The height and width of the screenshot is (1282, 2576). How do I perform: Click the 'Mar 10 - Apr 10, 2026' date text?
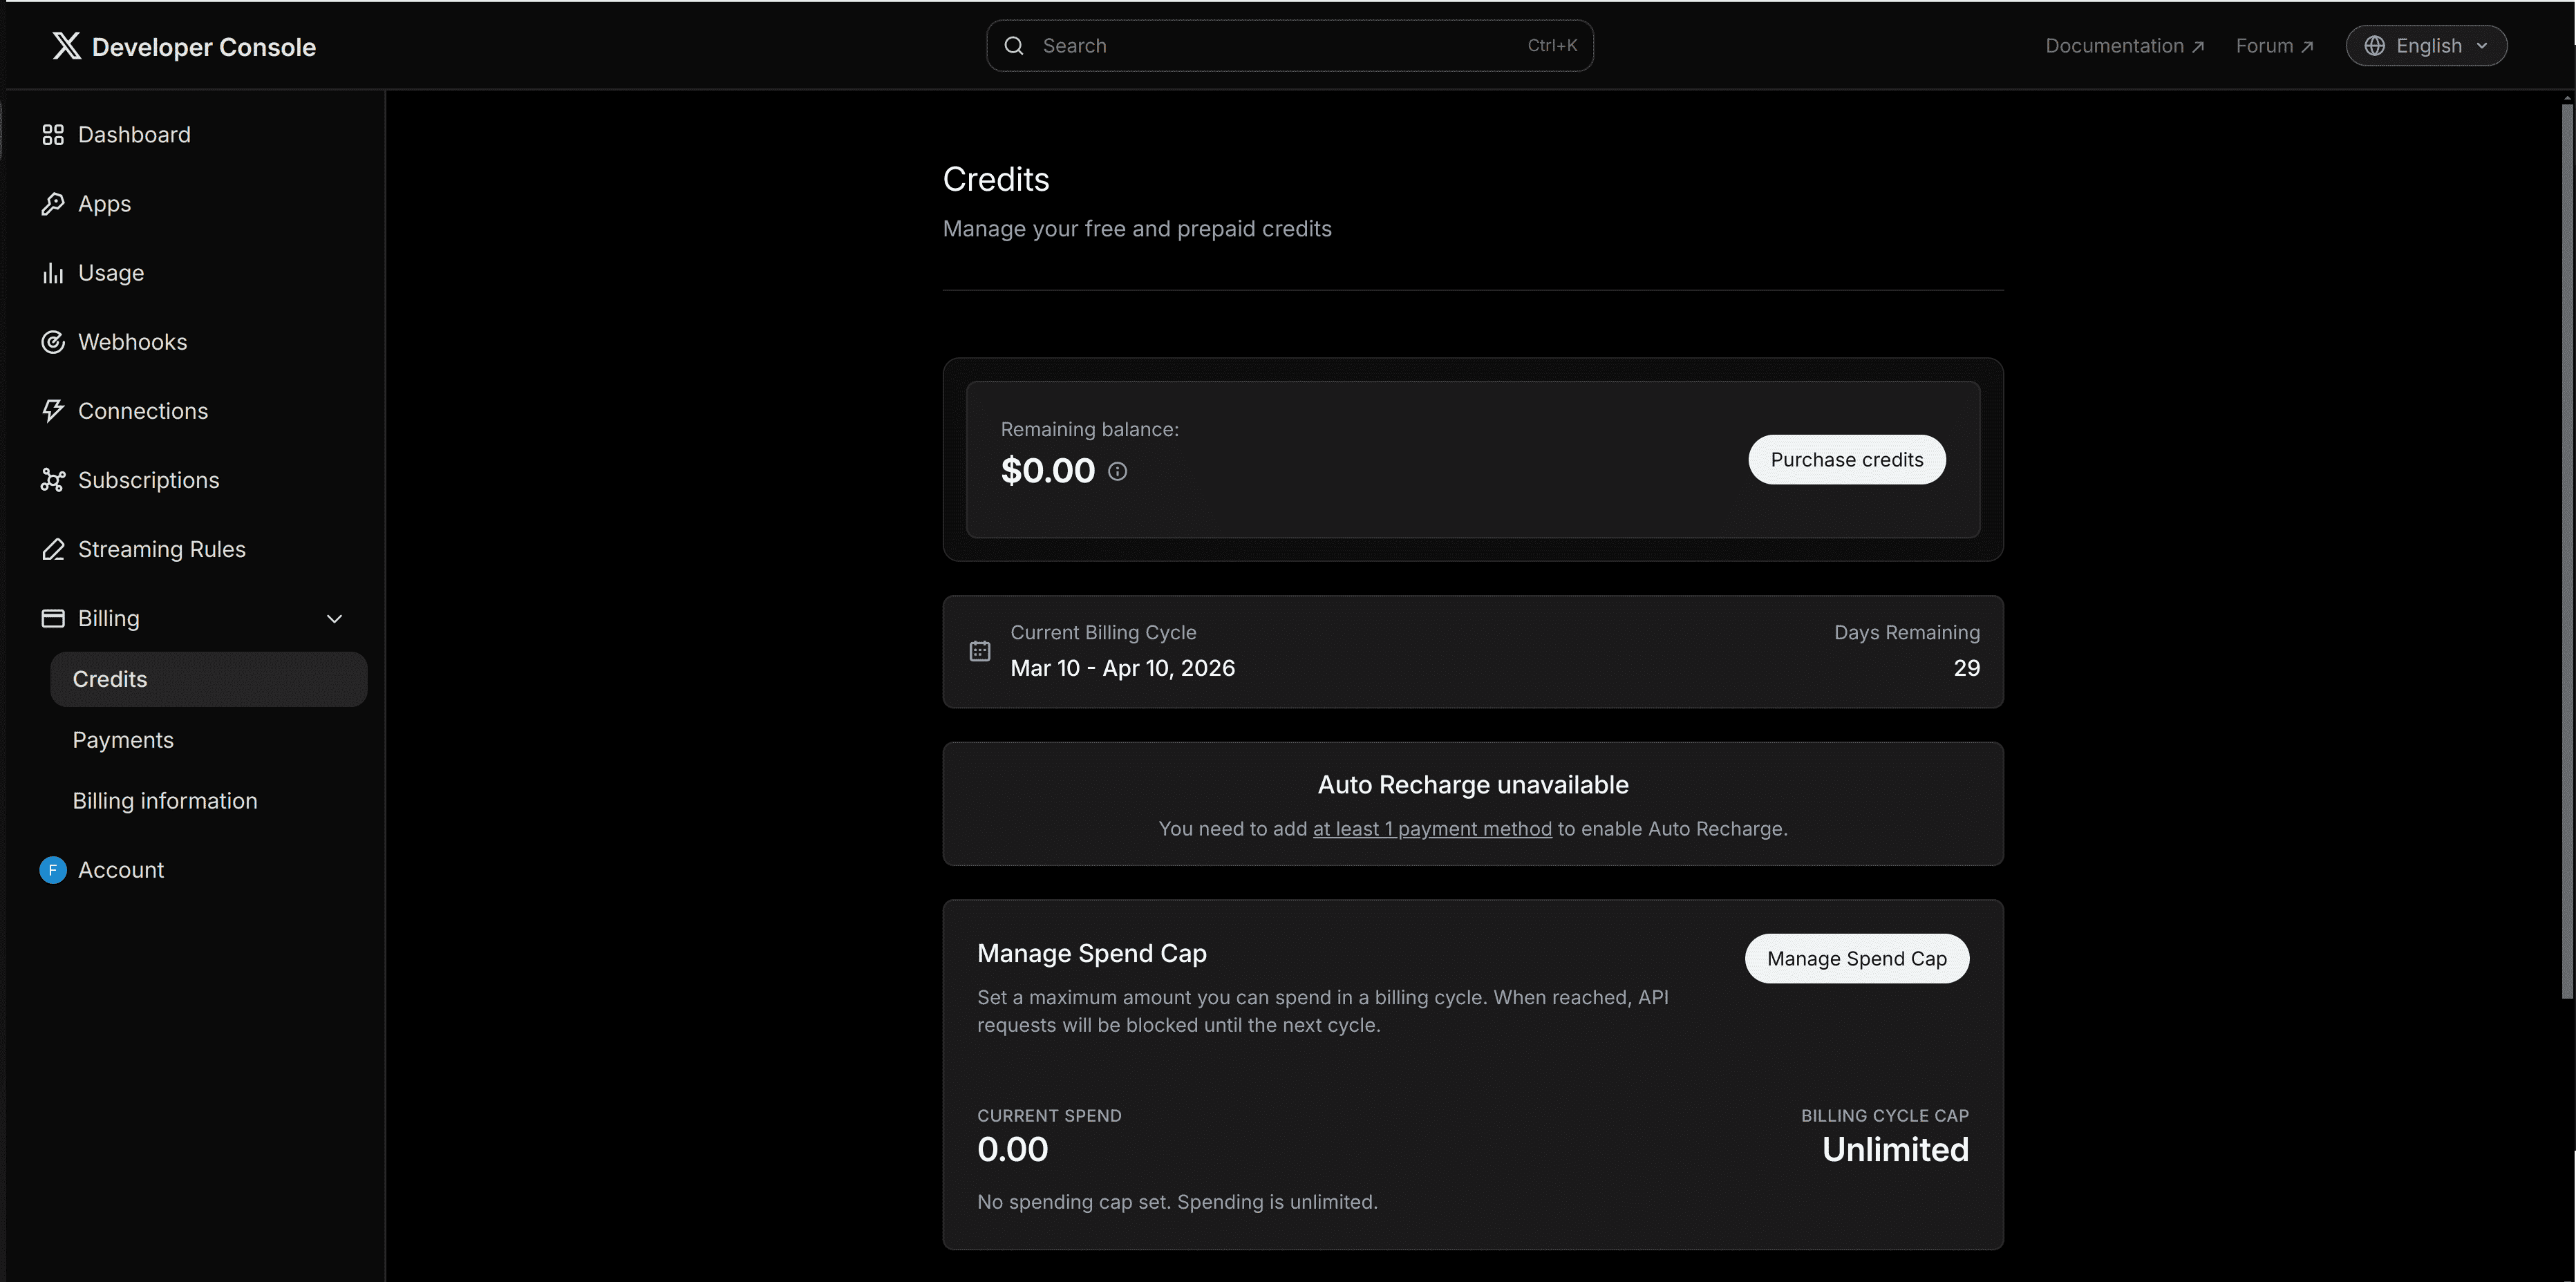(1122, 668)
